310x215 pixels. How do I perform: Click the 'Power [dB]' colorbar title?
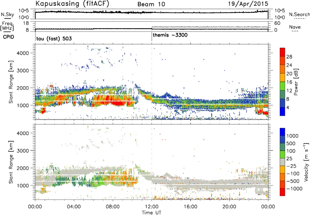coord(296,82)
